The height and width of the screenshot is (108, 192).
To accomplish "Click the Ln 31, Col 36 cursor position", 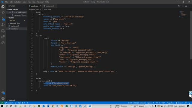I will pyautogui.click(x=137, y=103).
